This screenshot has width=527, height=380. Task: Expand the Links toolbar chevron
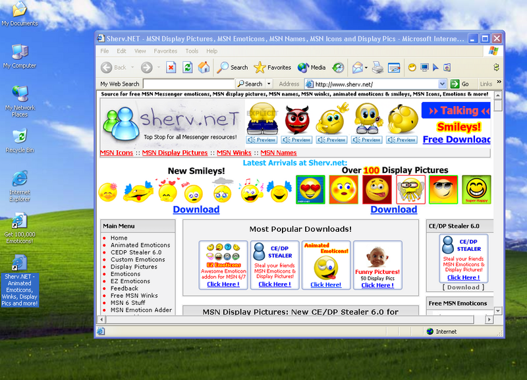pyautogui.click(x=499, y=82)
